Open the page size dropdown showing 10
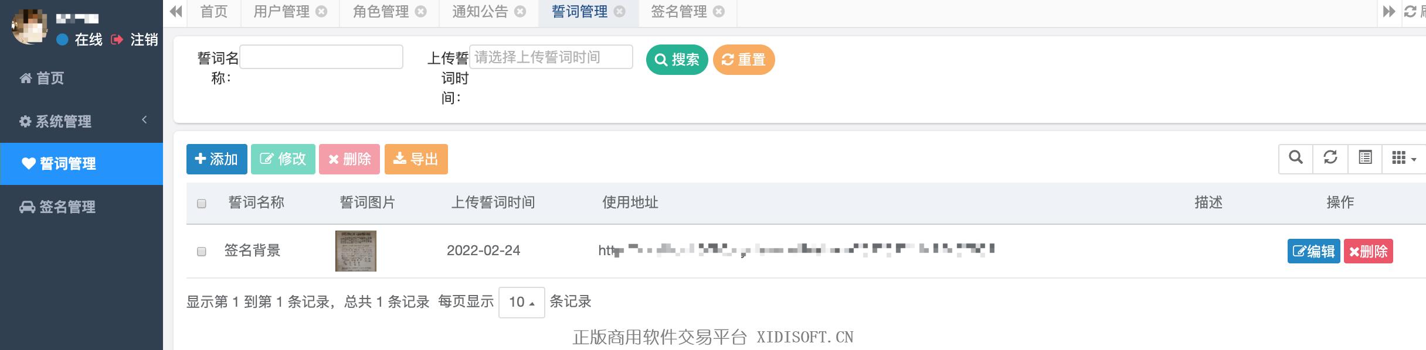 tap(521, 302)
